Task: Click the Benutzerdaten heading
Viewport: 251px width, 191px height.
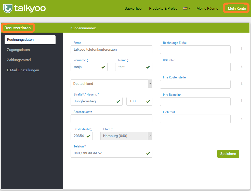Action: [18, 28]
